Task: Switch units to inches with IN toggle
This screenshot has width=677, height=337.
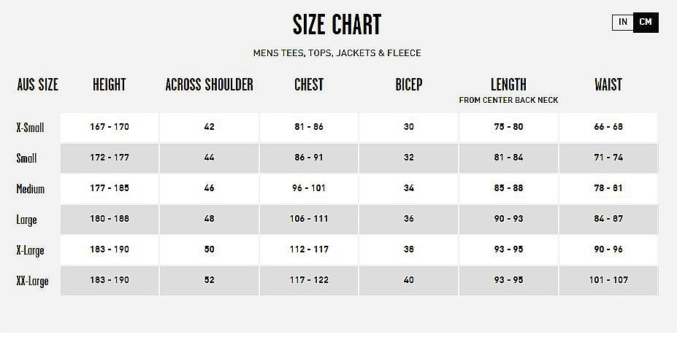Action: tap(622, 22)
